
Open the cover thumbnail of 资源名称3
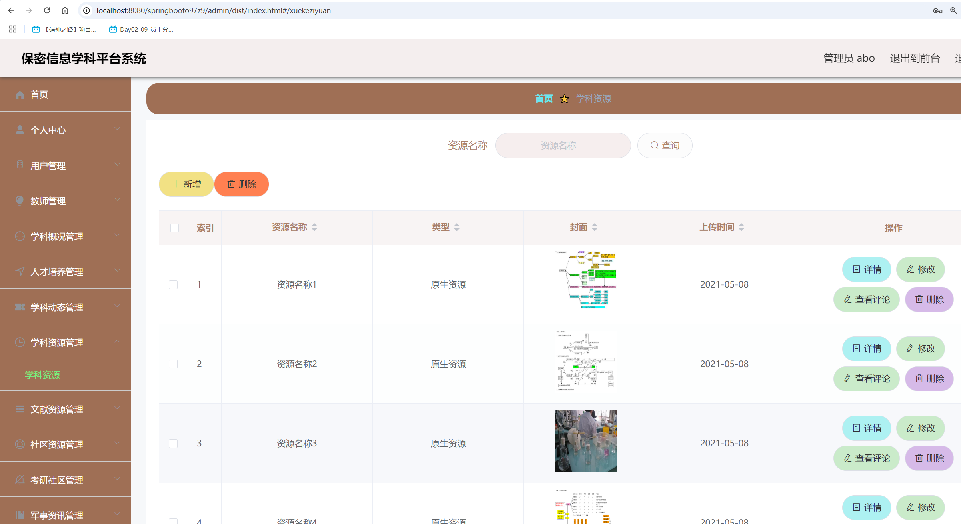[585, 441]
